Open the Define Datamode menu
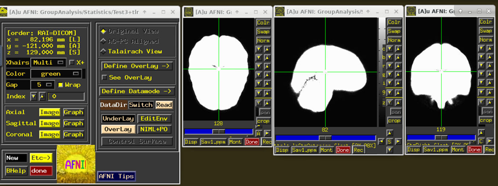498x186 pixels. [137, 91]
